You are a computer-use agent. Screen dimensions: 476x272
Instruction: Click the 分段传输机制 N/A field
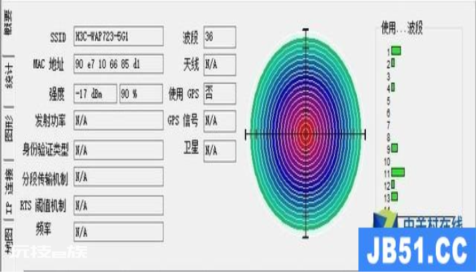[118, 176]
